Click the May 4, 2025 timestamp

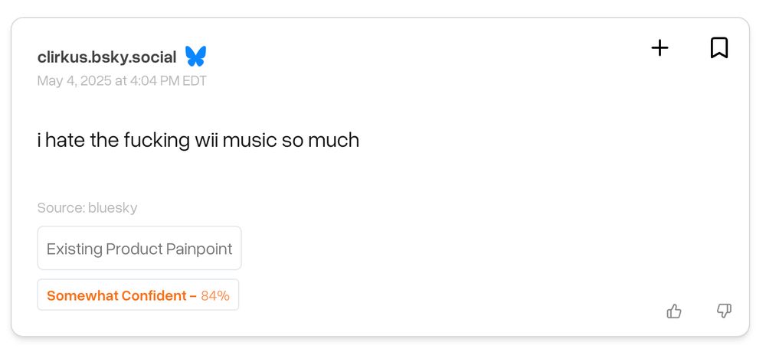[122, 80]
